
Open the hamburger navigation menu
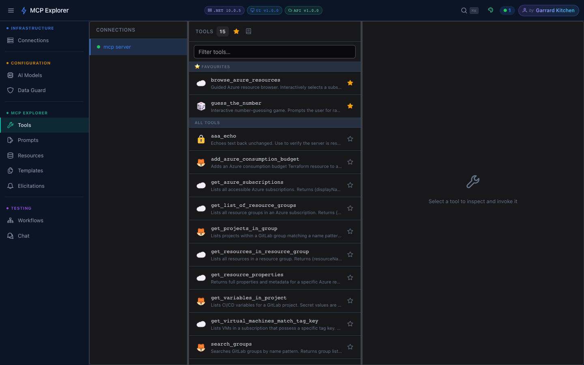11,11
